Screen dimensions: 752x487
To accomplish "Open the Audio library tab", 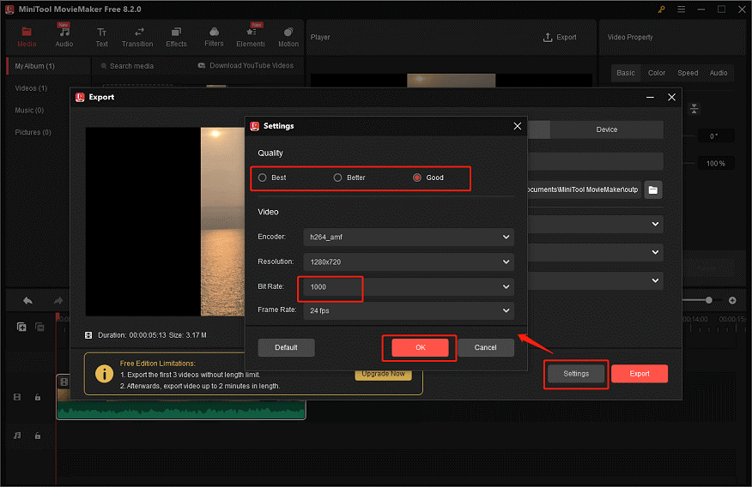I will (64, 37).
